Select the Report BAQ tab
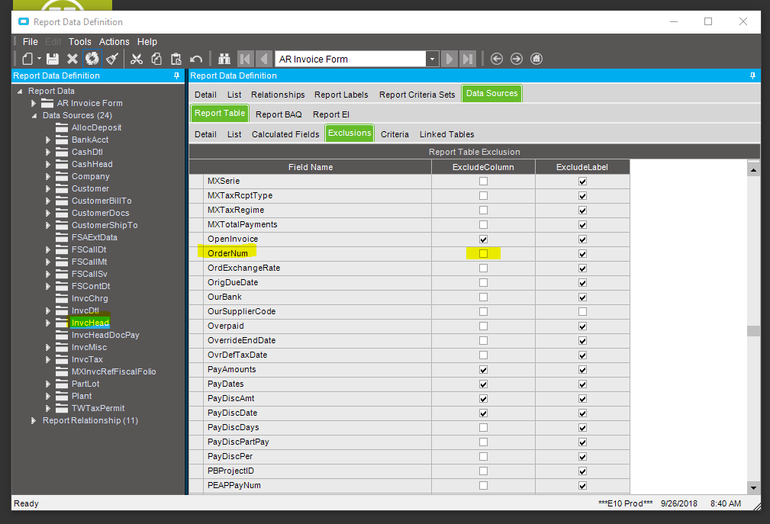 coord(279,114)
